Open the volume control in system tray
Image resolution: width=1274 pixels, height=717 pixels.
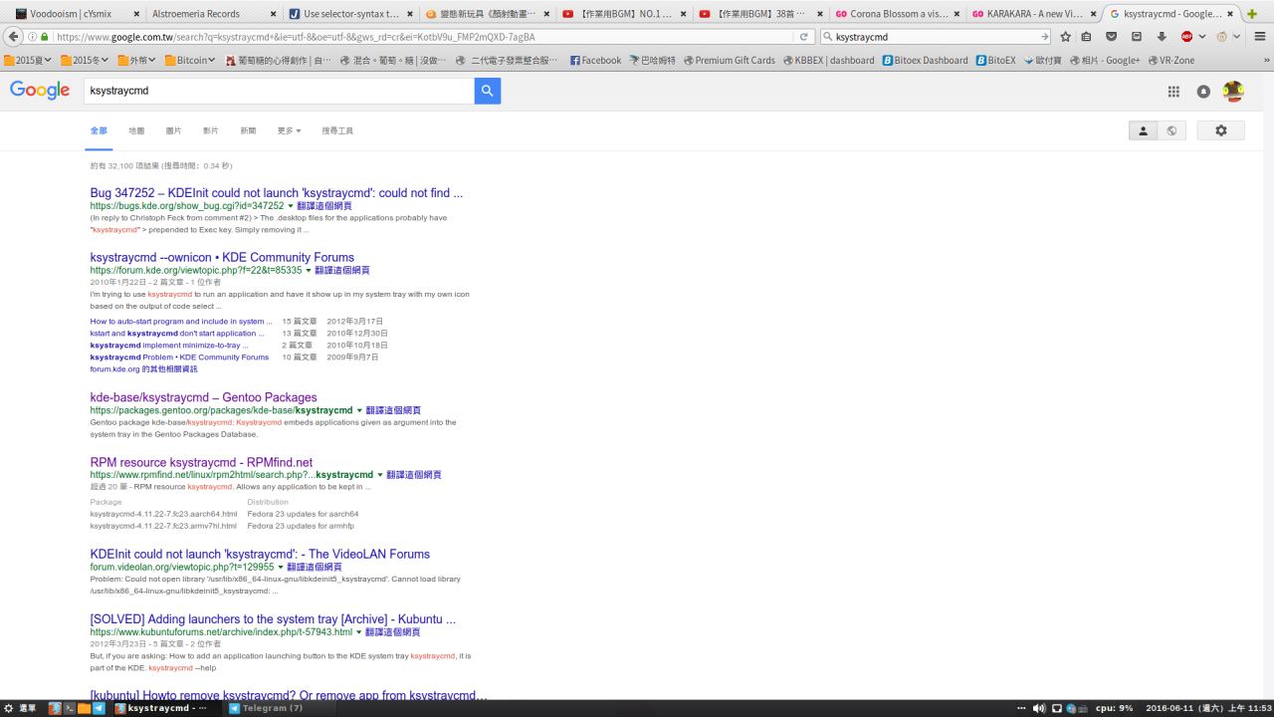pos(1039,708)
